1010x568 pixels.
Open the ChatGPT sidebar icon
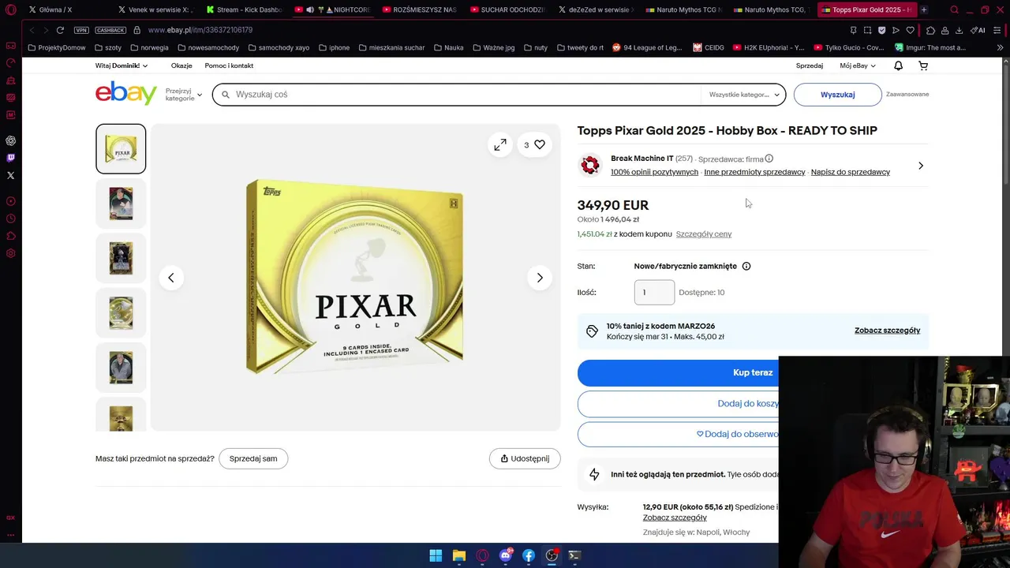(x=10, y=140)
